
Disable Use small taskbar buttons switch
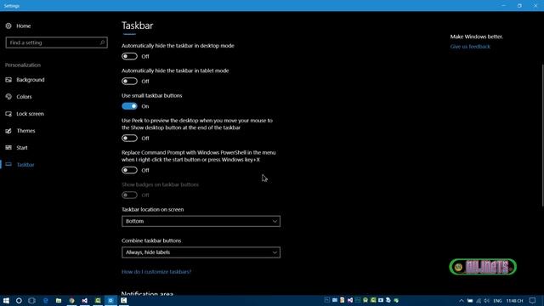(x=129, y=106)
